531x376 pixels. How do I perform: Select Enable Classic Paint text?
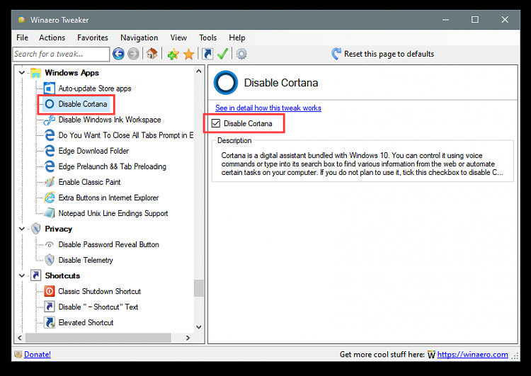tap(89, 182)
